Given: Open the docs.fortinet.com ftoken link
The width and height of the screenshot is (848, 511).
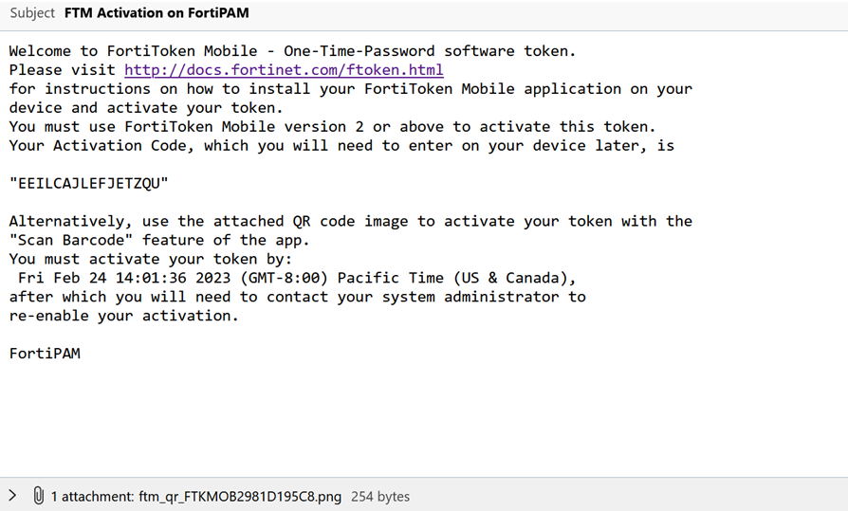Looking at the screenshot, I should (x=284, y=70).
